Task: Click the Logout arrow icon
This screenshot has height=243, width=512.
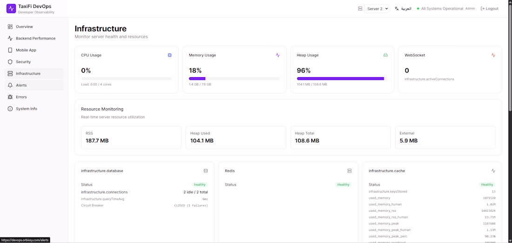Action: point(482,8)
